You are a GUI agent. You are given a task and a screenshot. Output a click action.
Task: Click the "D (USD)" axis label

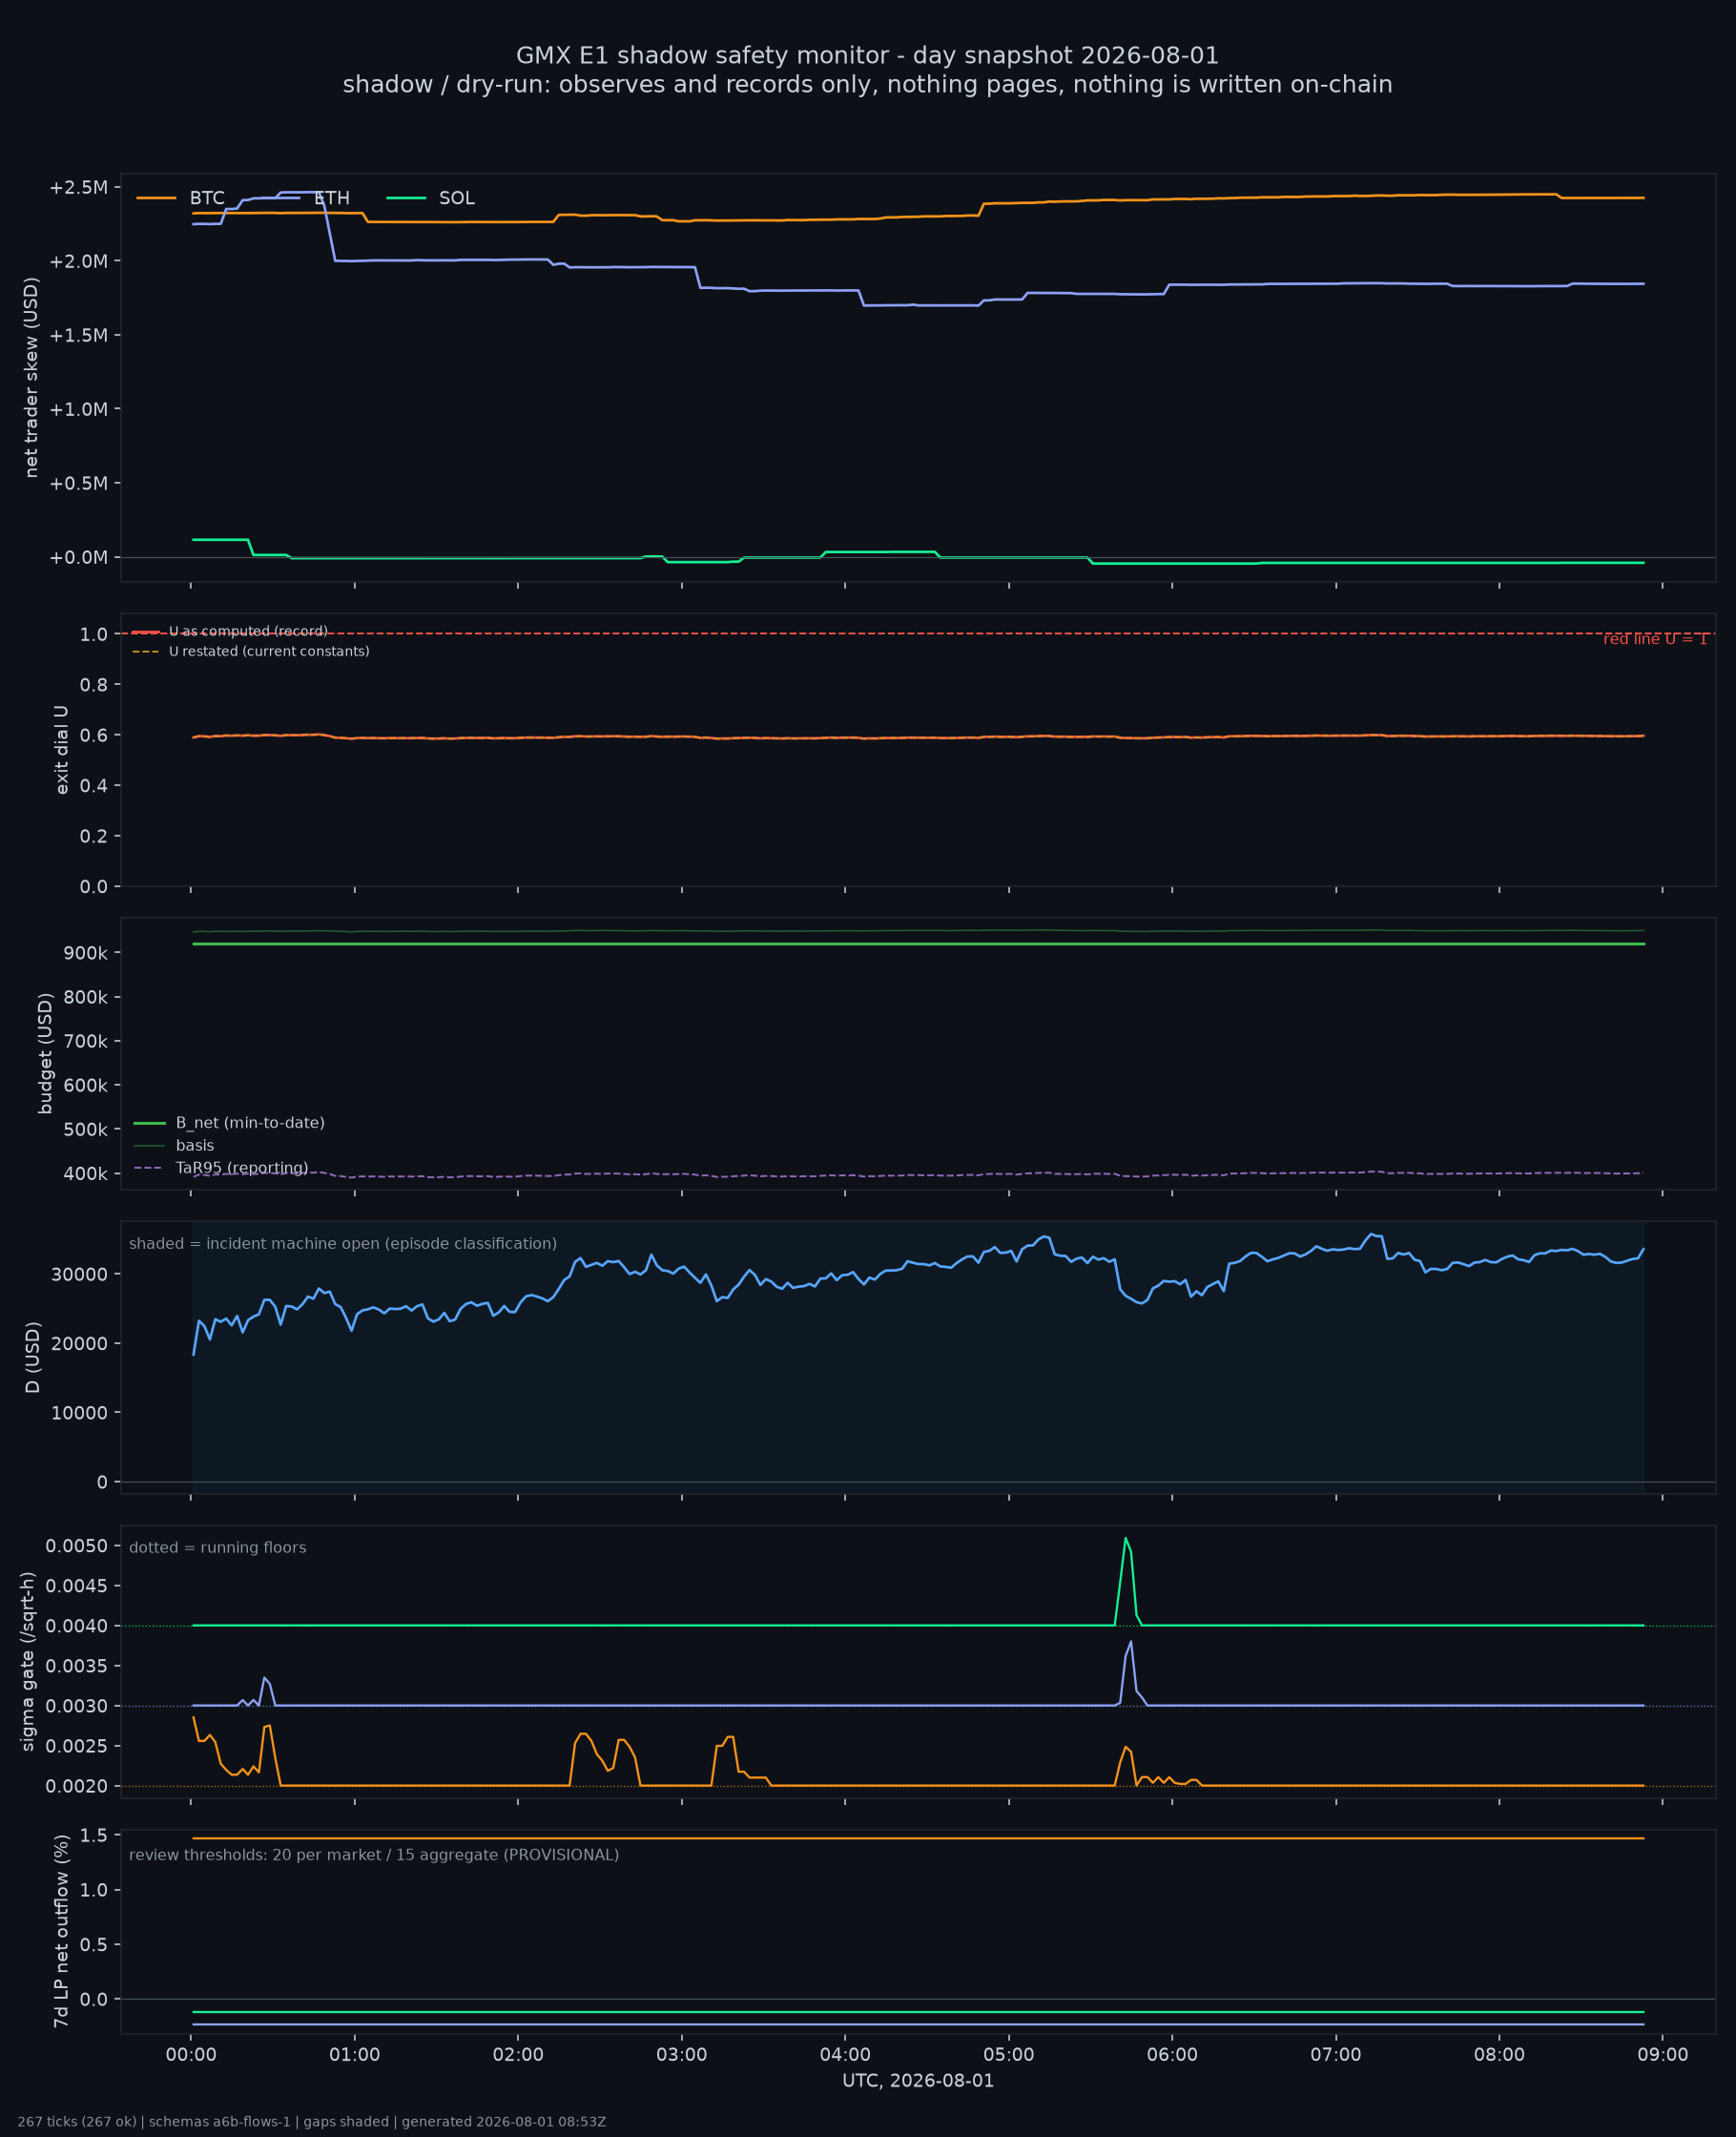(x=32, y=1357)
